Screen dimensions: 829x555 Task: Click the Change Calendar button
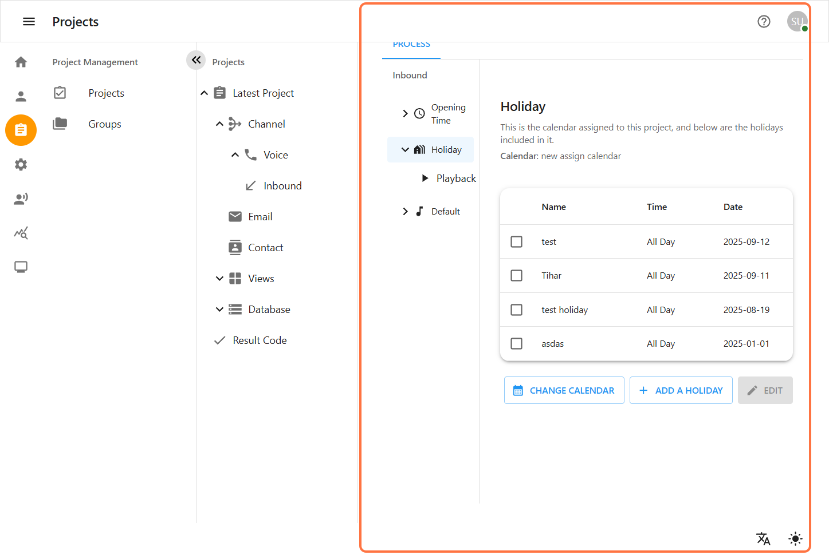click(564, 390)
